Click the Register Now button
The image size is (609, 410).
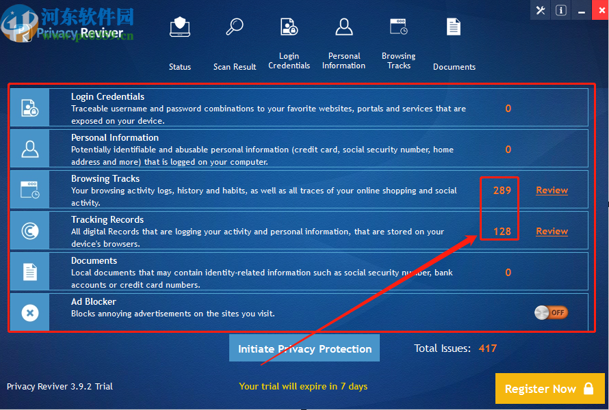click(550, 388)
